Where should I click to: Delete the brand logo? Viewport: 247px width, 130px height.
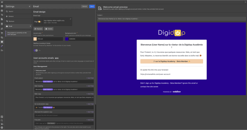49,29
